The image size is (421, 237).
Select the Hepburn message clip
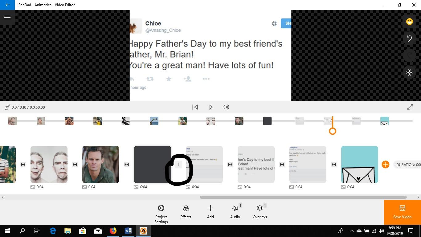(308, 164)
